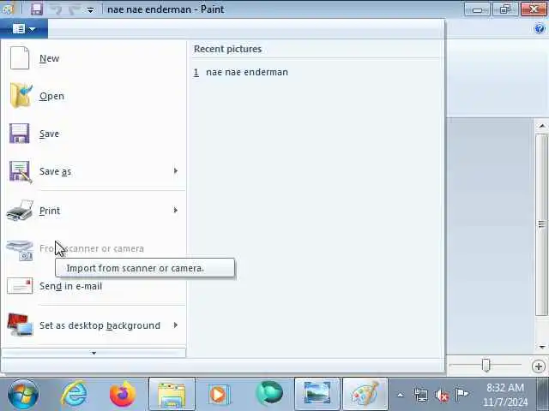Close the Paint window

pos(534,9)
